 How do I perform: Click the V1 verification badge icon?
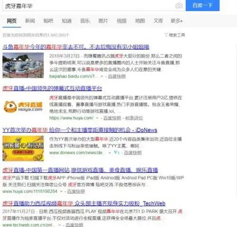[x=117, y=152]
